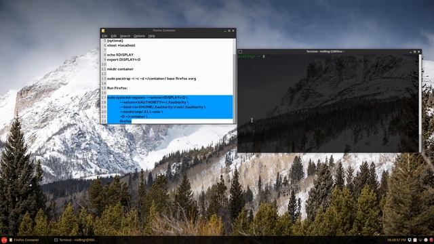Open the Search menu in the text editor
The height and width of the screenshot is (244, 434).
(x=125, y=36)
